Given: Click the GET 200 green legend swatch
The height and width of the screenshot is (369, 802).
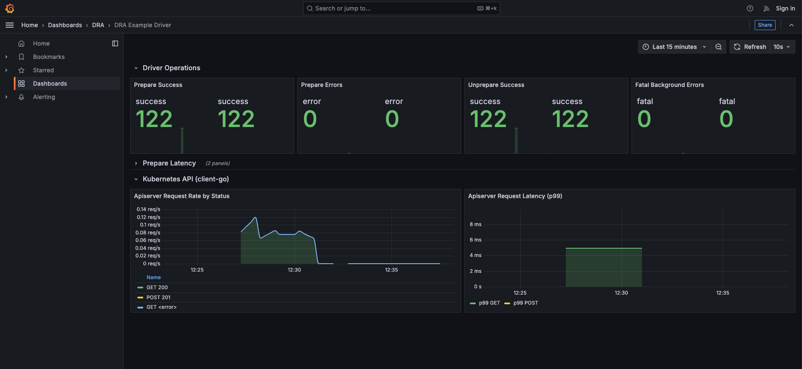Looking at the screenshot, I should (x=140, y=288).
